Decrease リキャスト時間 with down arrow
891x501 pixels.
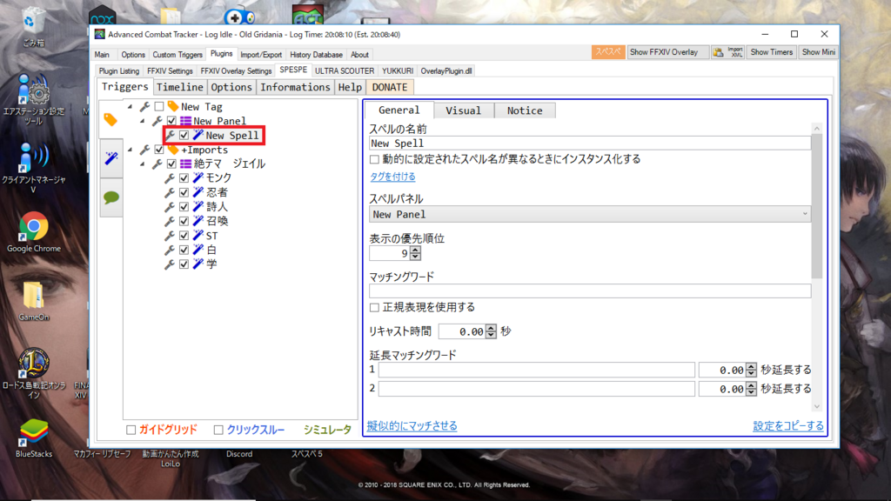point(491,335)
